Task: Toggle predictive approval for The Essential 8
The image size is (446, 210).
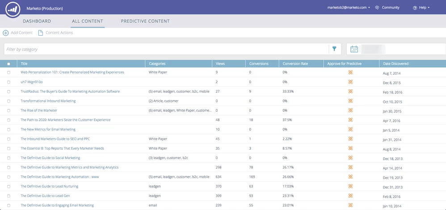Action: [350, 148]
